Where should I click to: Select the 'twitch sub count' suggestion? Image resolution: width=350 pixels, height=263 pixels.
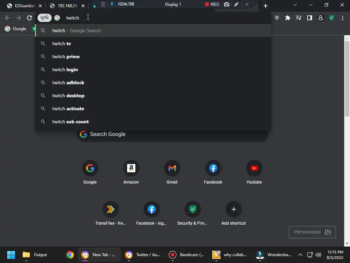click(153, 122)
